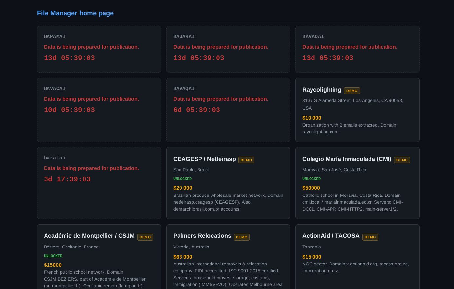Click the countdown timer in the BAUARAI card
The height and width of the screenshot is (289, 454).
(199, 58)
